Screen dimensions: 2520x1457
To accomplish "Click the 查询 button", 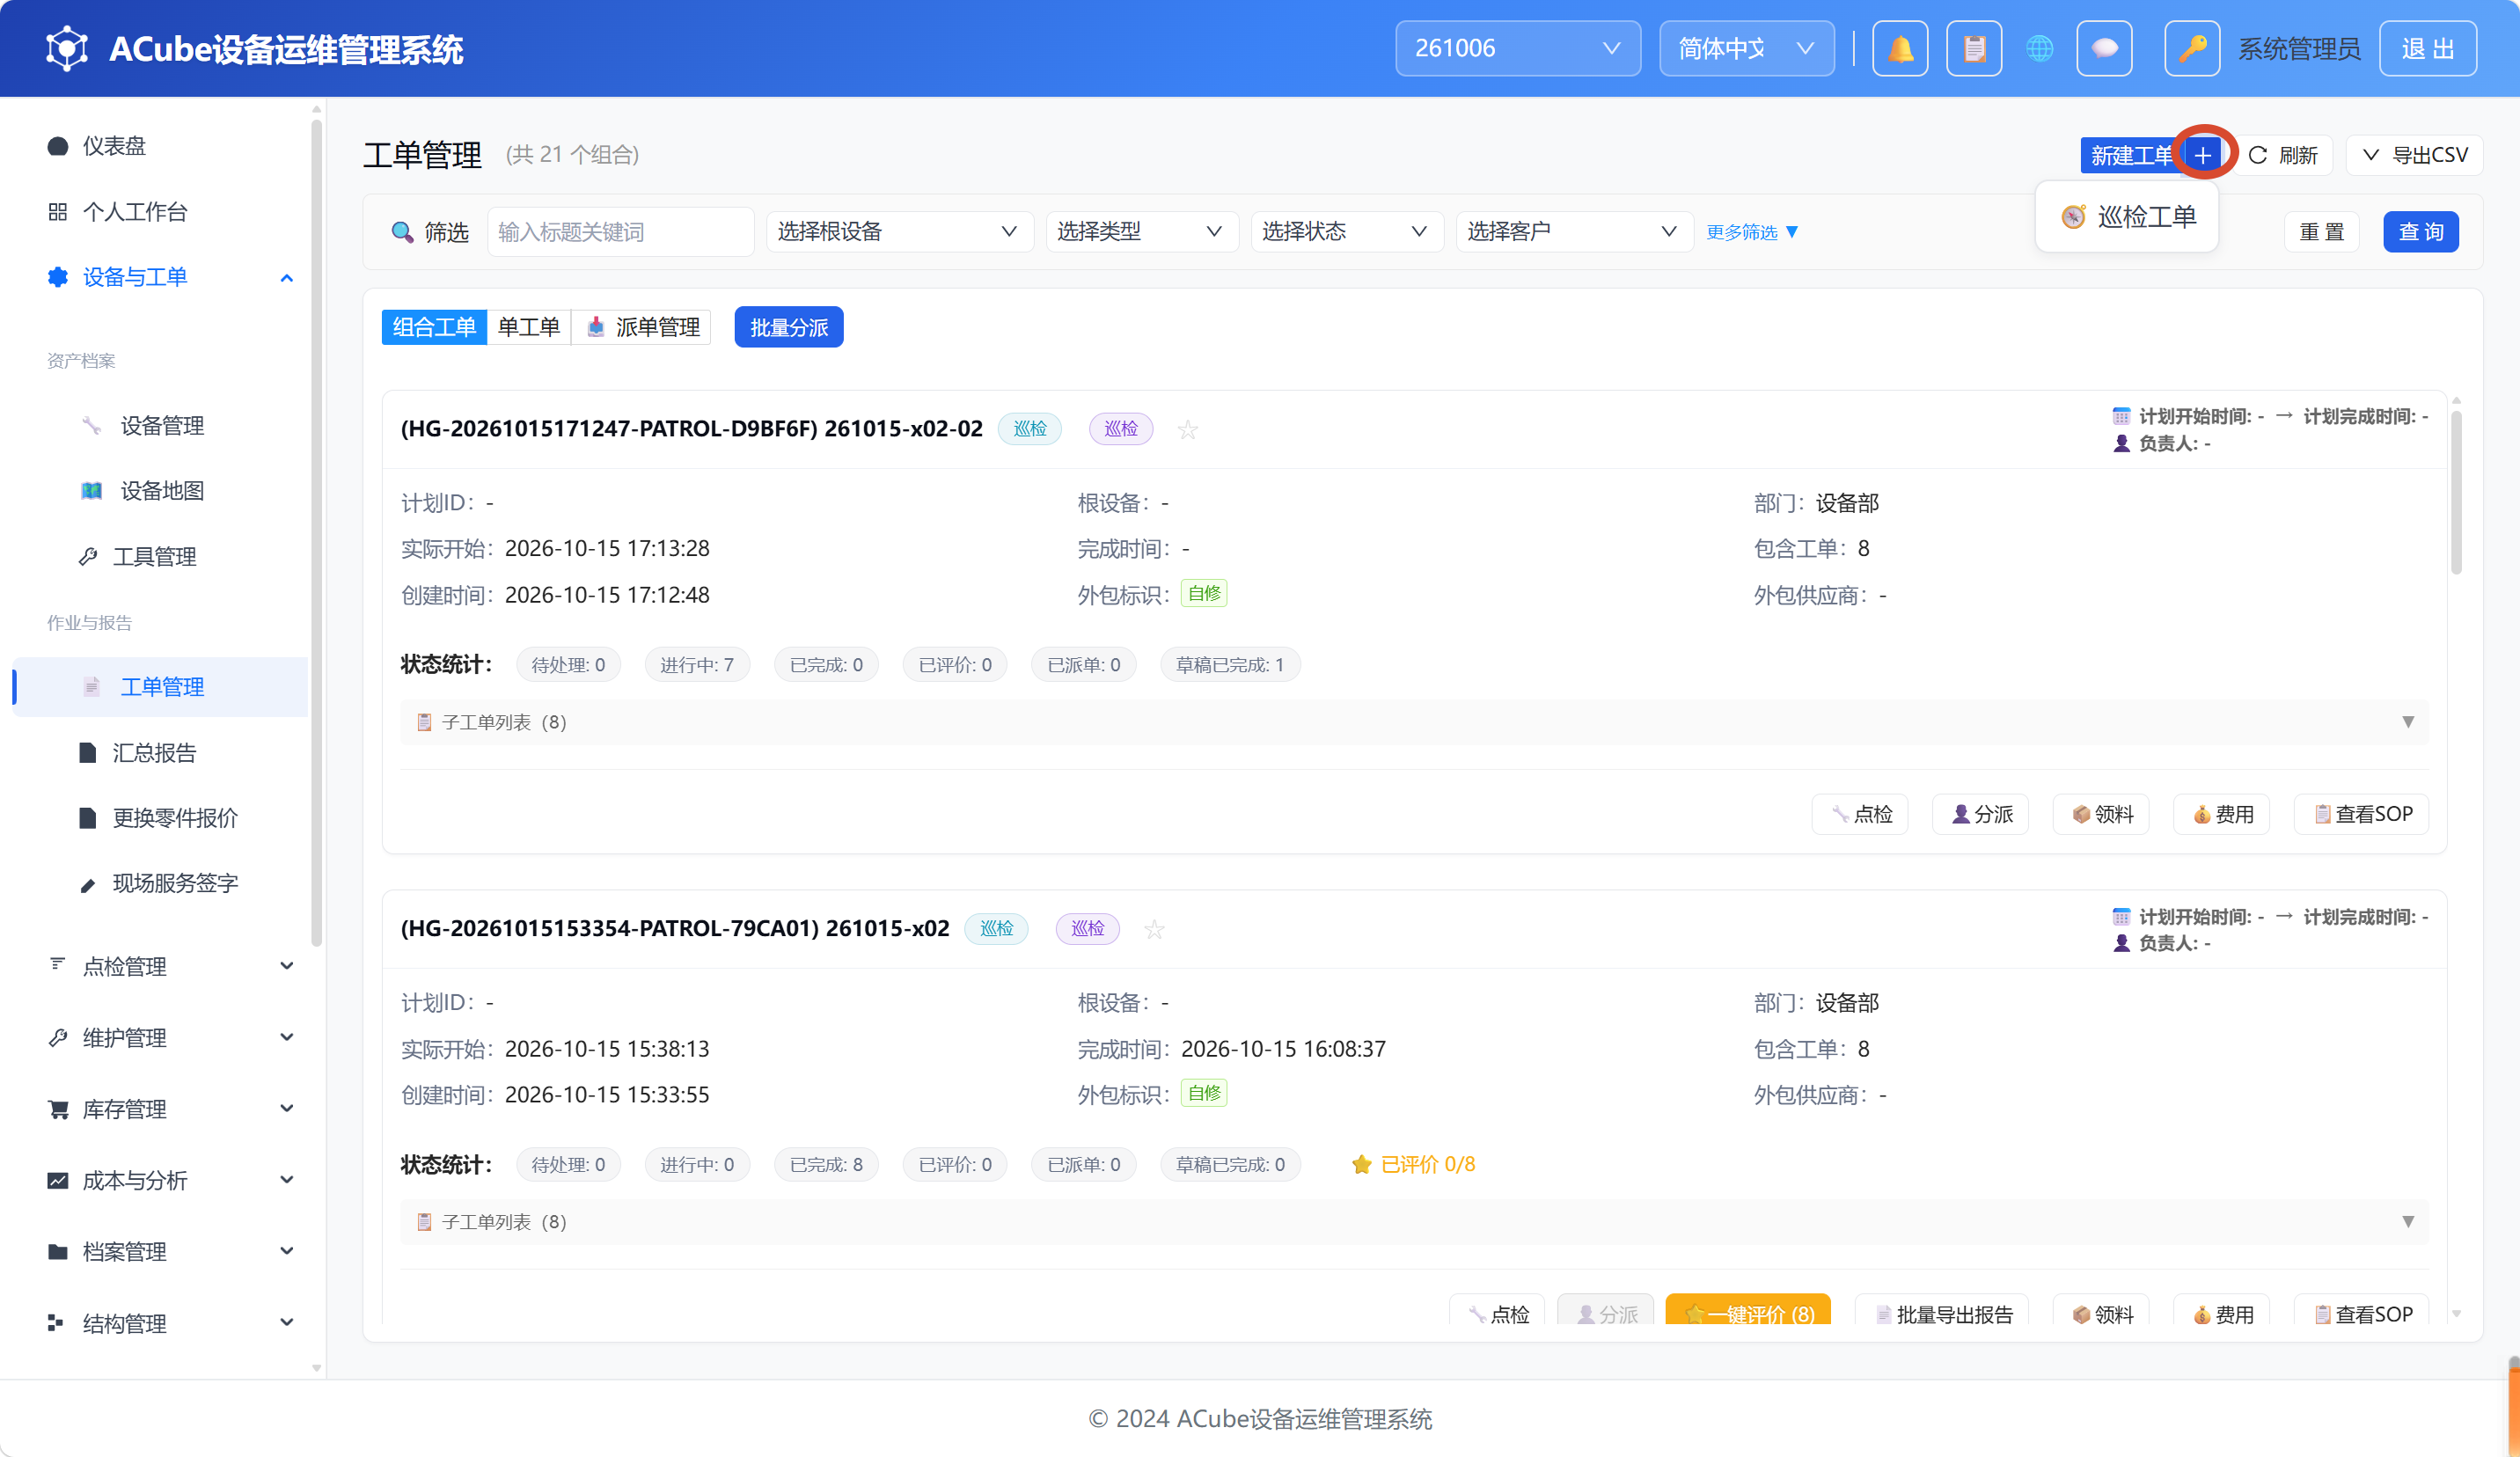I will point(2420,232).
